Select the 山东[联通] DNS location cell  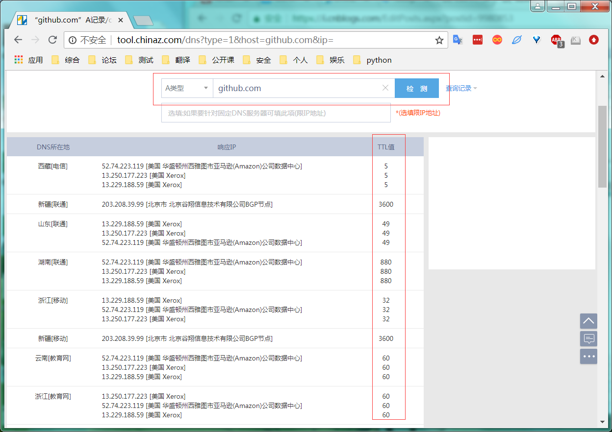coord(53,224)
